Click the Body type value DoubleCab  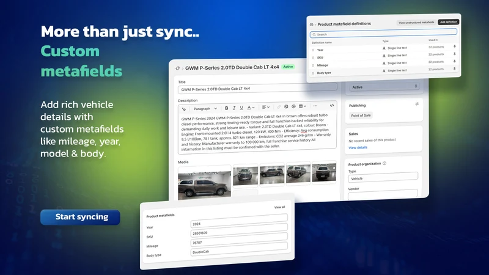click(x=239, y=248)
